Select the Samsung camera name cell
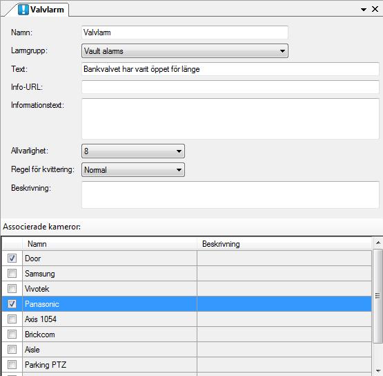The height and width of the screenshot is (376, 383). point(110,274)
